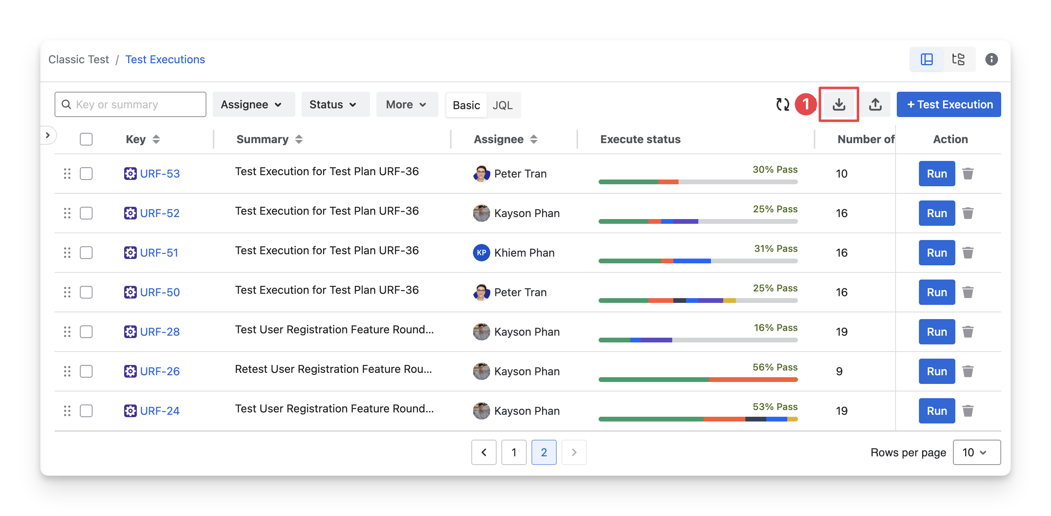Grab the drag handle for URF-52
The height and width of the screenshot is (516, 1051).
[x=67, y=214]
